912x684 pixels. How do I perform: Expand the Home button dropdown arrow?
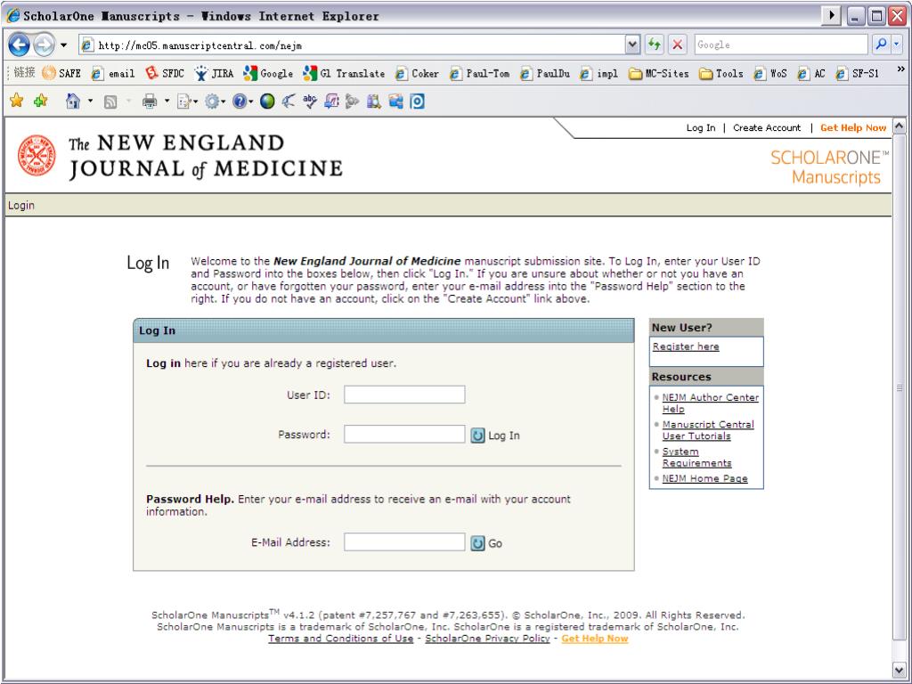click(90, 102)
